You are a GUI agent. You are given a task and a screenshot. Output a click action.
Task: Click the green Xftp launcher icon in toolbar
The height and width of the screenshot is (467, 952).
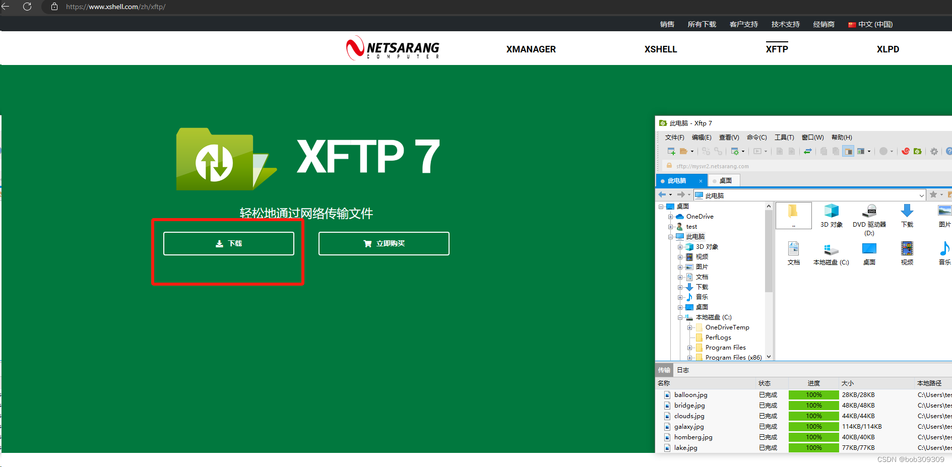tap(918, 151)
